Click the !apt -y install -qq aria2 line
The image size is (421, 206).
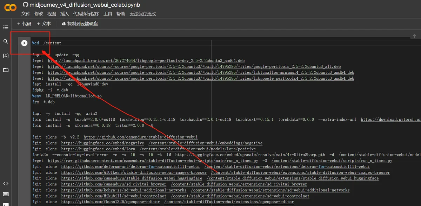65,114
